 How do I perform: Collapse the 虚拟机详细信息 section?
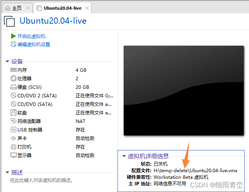pyautogui.click(x=124, y=156)
